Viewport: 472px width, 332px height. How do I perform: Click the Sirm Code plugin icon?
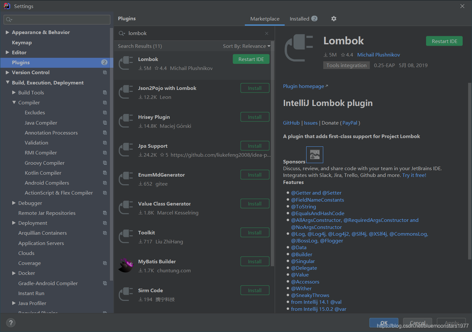(126, 294)
